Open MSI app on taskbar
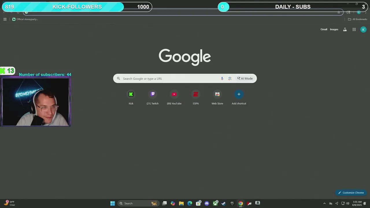Screen dimensions: 370x208 coord(249,203)
